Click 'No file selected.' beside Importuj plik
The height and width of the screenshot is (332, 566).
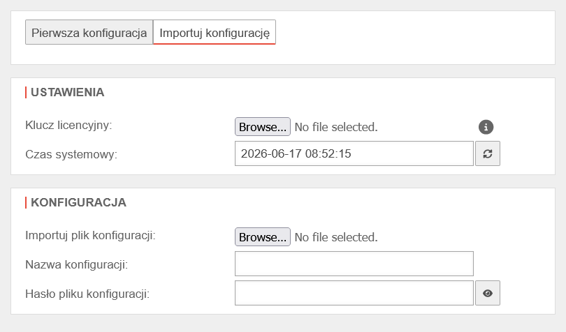click(x=336, y=237)
